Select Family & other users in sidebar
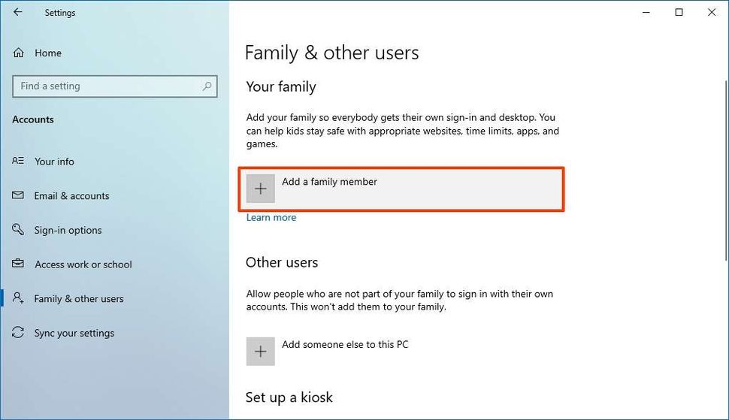This screenshot has width=729, height=420. (78, 298)
